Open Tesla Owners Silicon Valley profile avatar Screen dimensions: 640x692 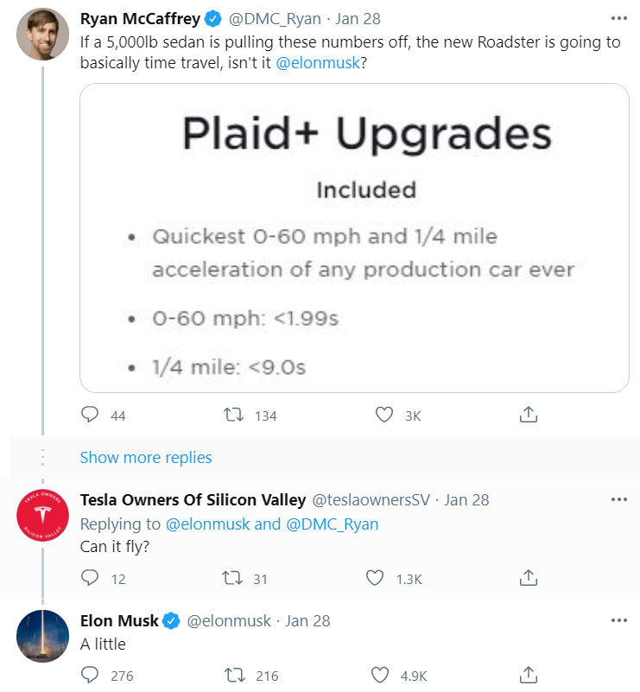pos(43,516)
